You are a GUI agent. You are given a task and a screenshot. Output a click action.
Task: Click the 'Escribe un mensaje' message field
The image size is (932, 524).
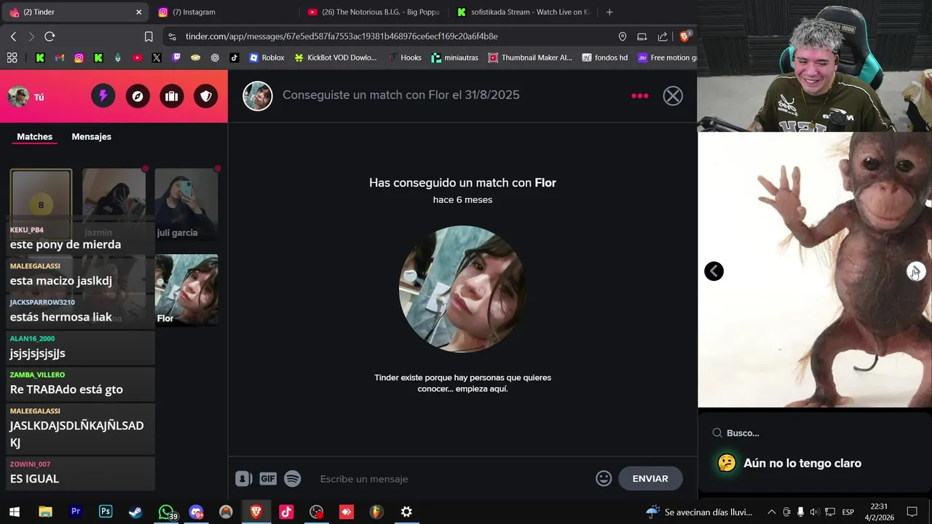pyautogui.click(x=453, y=478)
